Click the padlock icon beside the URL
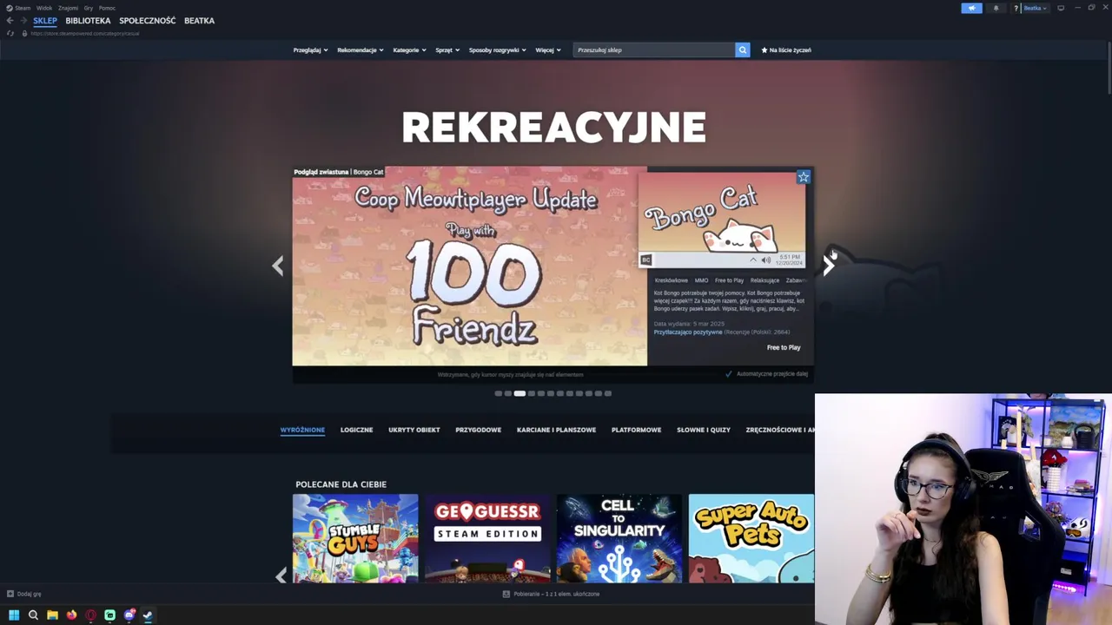The image size is (1112, 625). tap(24, 33)
